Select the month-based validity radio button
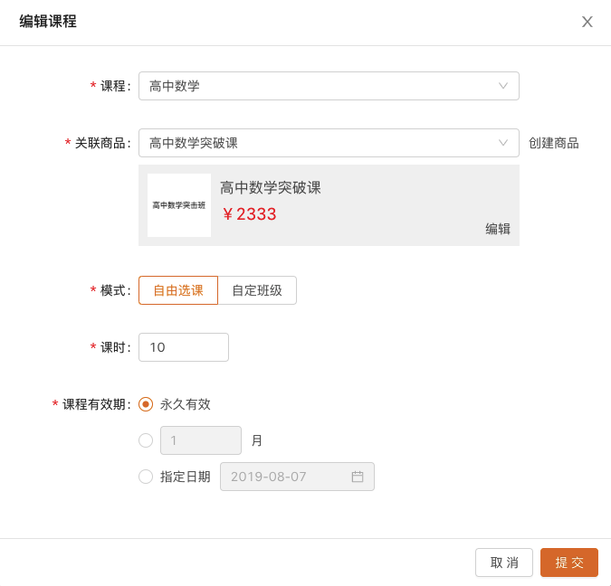Image resolution: width=611 pixels, height=586 pixels. click(146, 440)
